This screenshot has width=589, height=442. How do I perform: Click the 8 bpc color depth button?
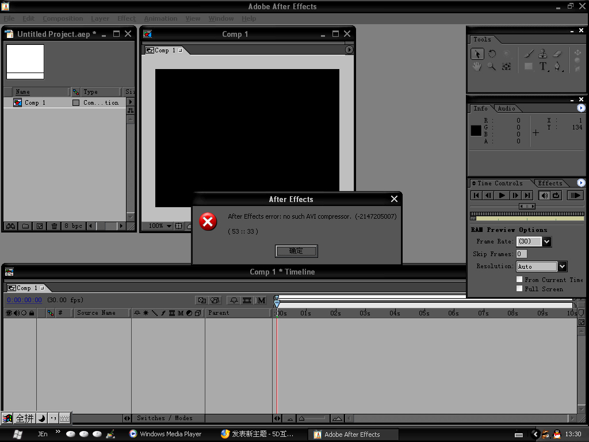[73, 226]
